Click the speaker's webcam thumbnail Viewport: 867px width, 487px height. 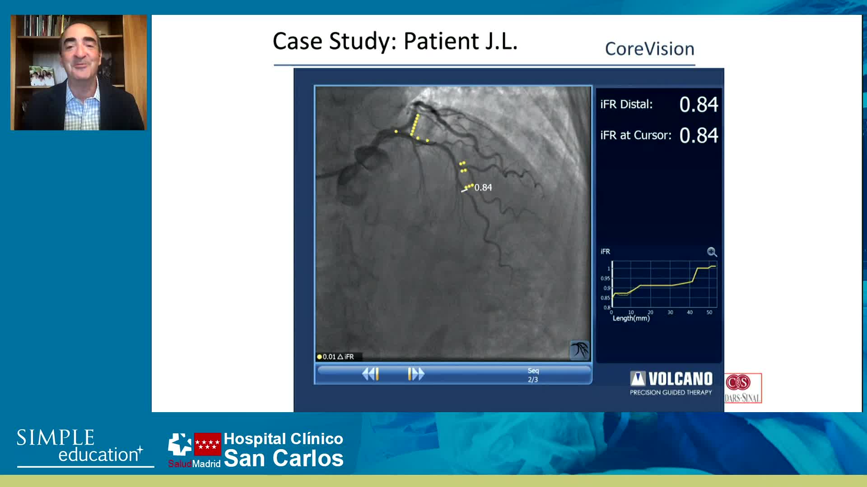(x=79, y=73)
